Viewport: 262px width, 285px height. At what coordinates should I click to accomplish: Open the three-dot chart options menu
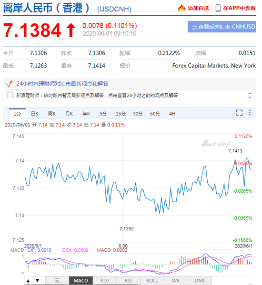pyautogui.click(x=250, y=112)
